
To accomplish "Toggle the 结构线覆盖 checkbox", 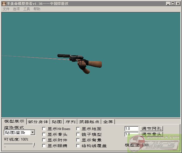I will [78, 146].
